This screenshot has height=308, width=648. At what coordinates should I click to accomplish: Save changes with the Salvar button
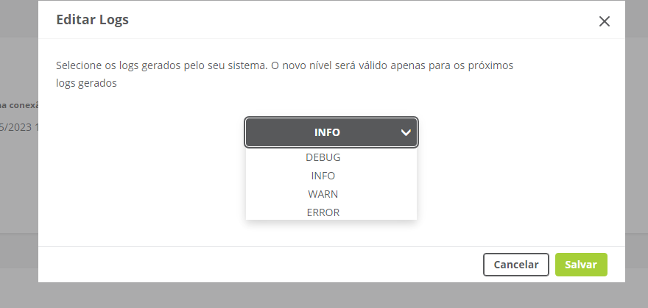point(581,265)
